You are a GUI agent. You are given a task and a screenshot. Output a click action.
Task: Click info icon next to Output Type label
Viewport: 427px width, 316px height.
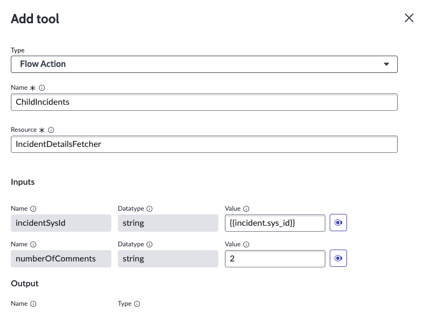tap(137, 304)
